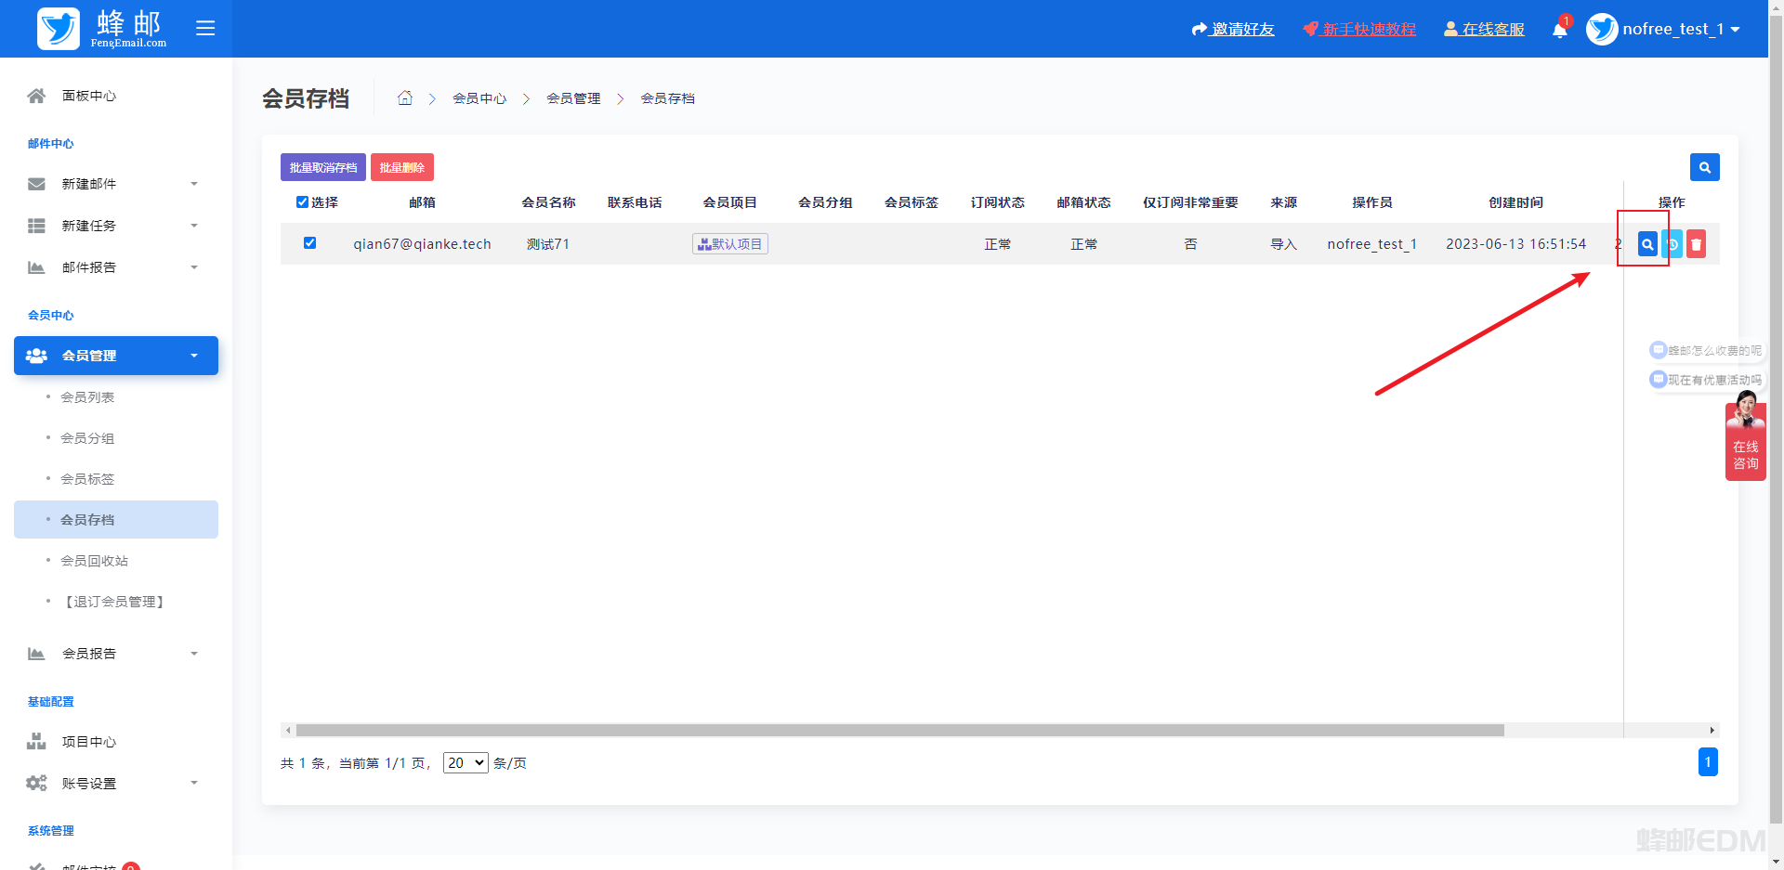Open 会员列表 in sidebar
This screenshot has height=870, width=1784.
coord(87,397)
